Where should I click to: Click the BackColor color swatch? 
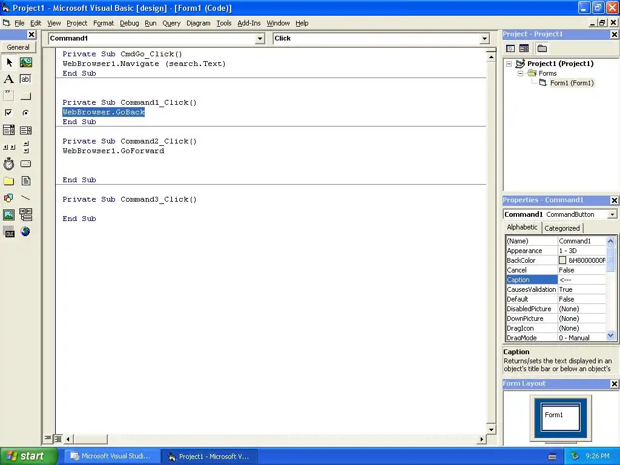click(x=562, y=260)
